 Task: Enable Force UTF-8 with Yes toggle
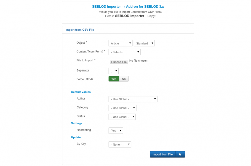coord(114,79)
